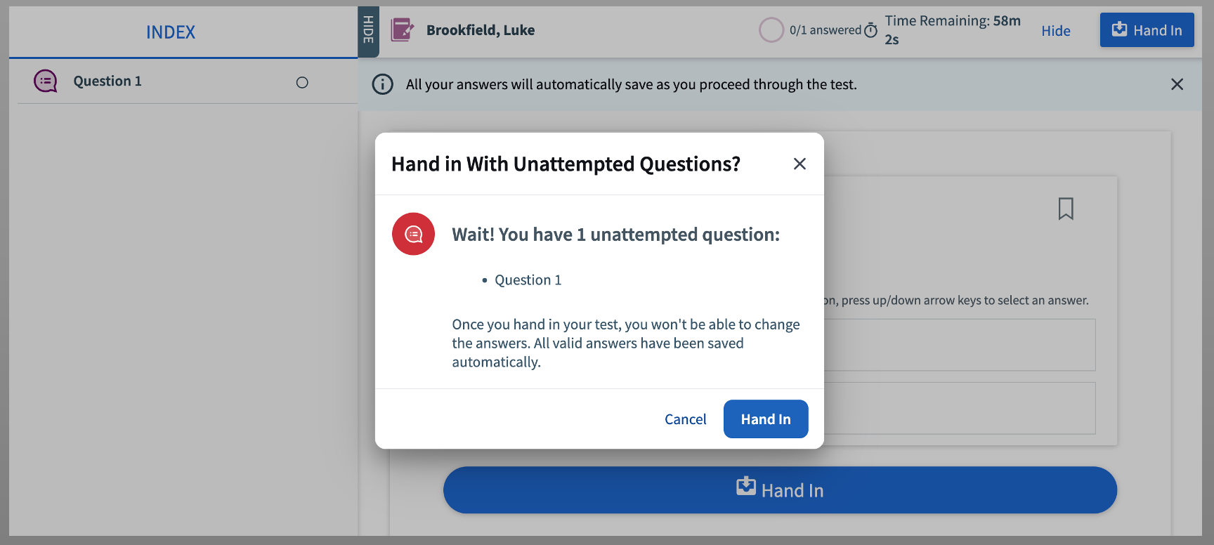Select Question 1 in the dialog list

pos(528,280)
